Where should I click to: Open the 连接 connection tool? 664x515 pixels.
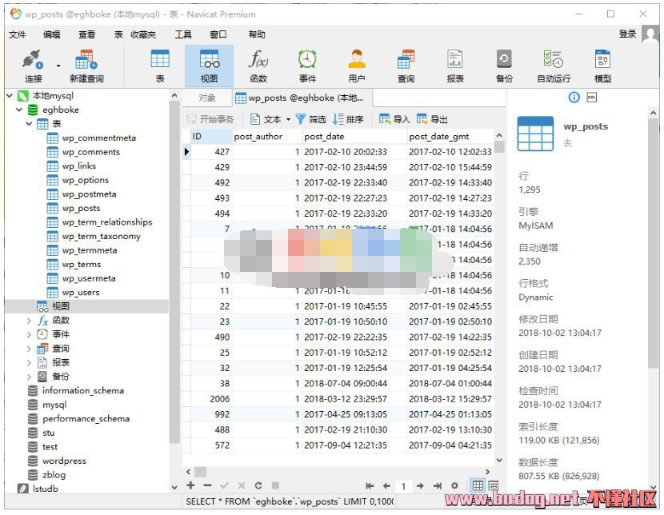pyautogui.click(x=33, y=66)
